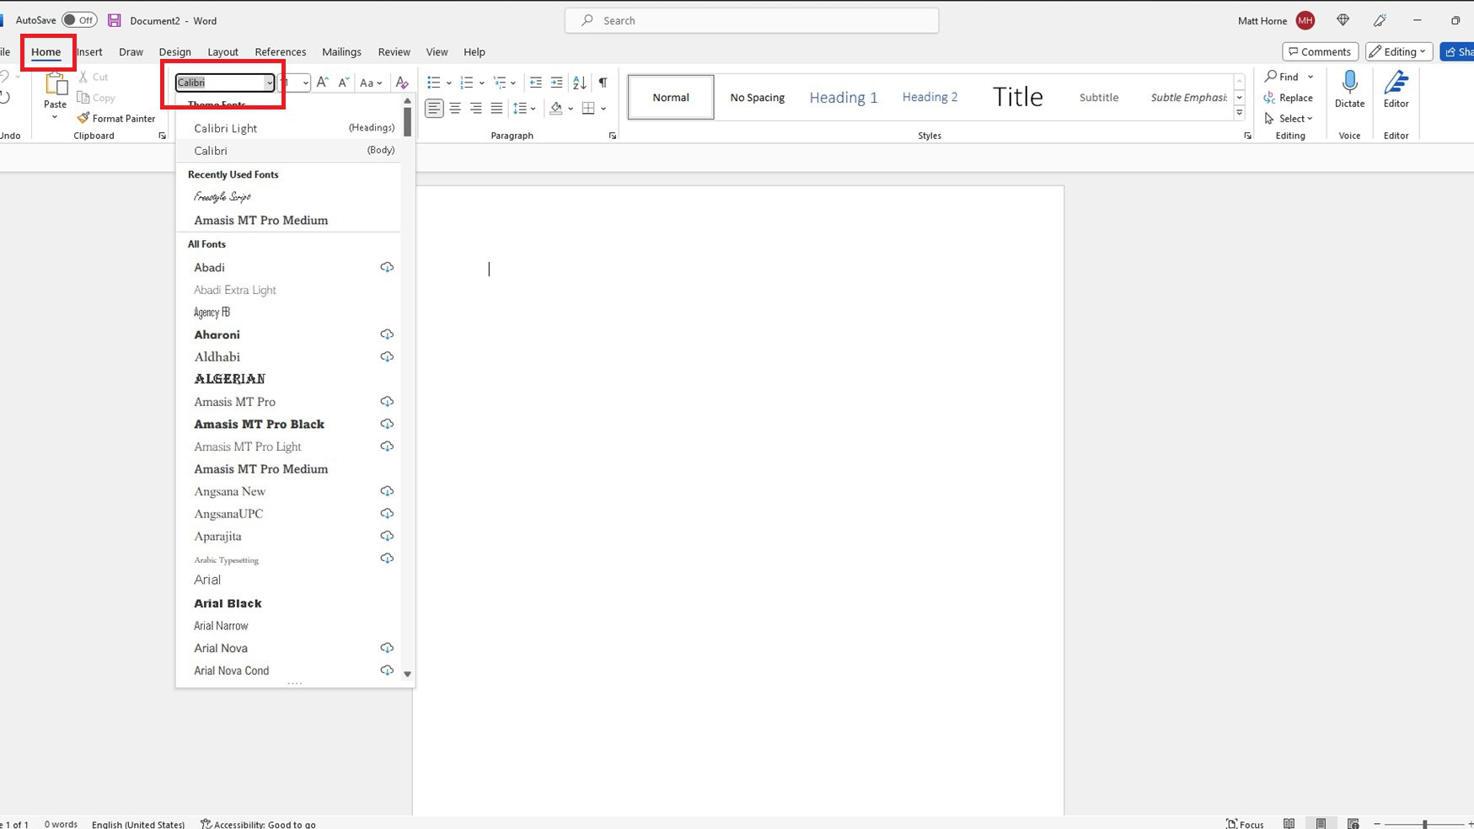
Task: Click the Save disk icon
Action: (x=115, y=20)
